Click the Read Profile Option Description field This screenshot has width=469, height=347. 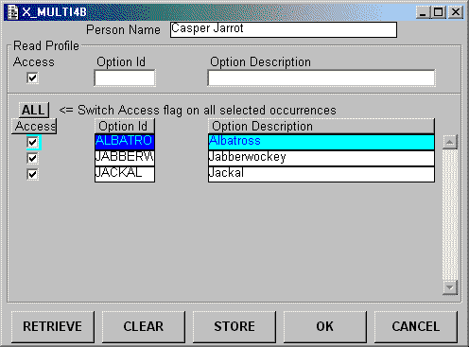pos(321,78)
